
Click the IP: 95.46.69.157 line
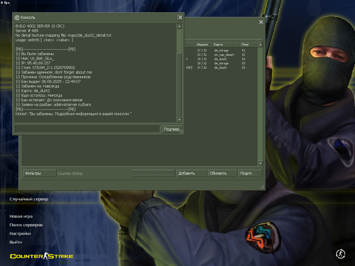click(x=33, y=63)
